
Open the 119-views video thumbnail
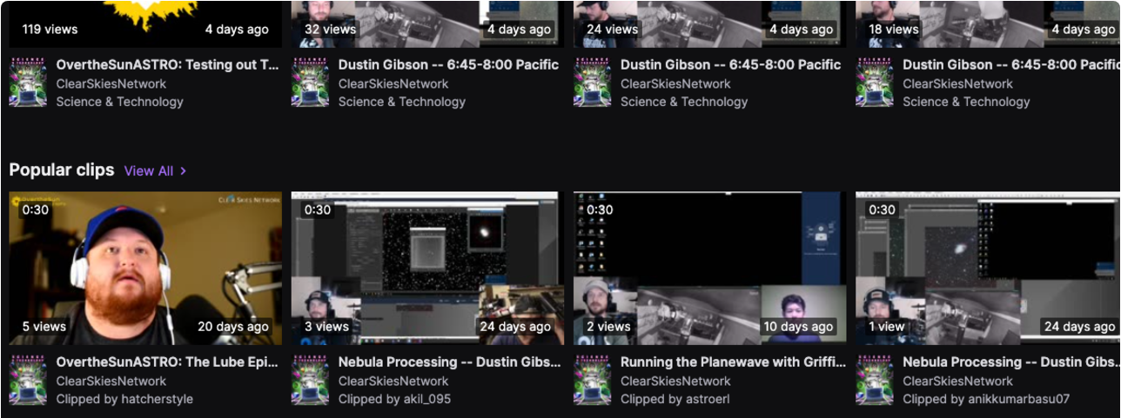pyautogui.click(x=144, y=22)
